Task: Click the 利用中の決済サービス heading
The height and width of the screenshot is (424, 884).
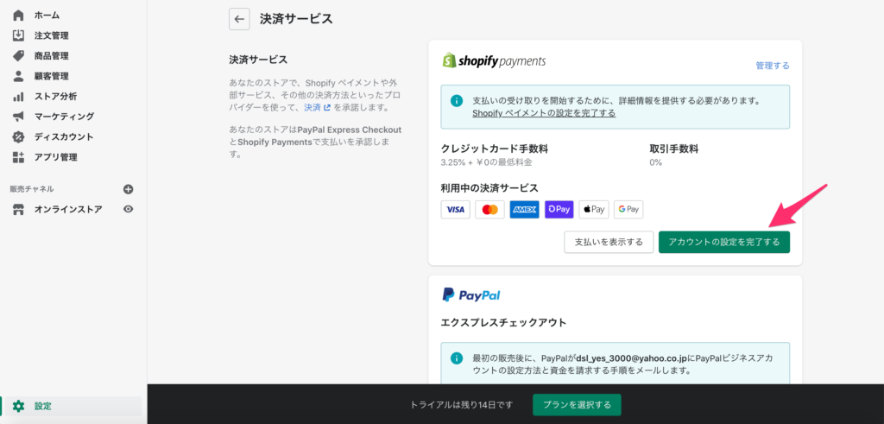Action: [x=489, y=187]
